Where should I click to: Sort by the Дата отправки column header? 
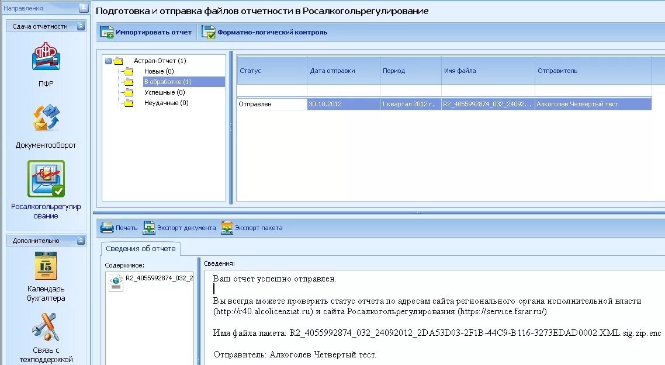344,71
